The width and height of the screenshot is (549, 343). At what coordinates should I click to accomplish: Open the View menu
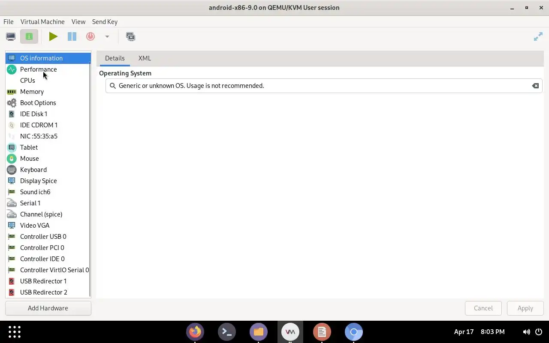point(78,21)
